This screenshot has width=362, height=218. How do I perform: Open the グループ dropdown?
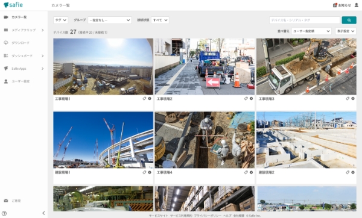coord(110,20)
